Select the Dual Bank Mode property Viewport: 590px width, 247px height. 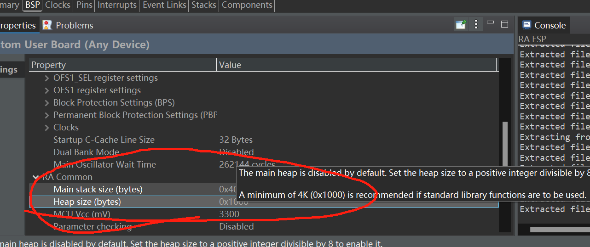(86, 152)
